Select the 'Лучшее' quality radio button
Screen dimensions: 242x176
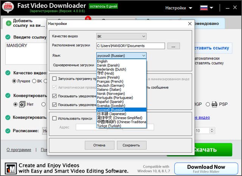14,81
